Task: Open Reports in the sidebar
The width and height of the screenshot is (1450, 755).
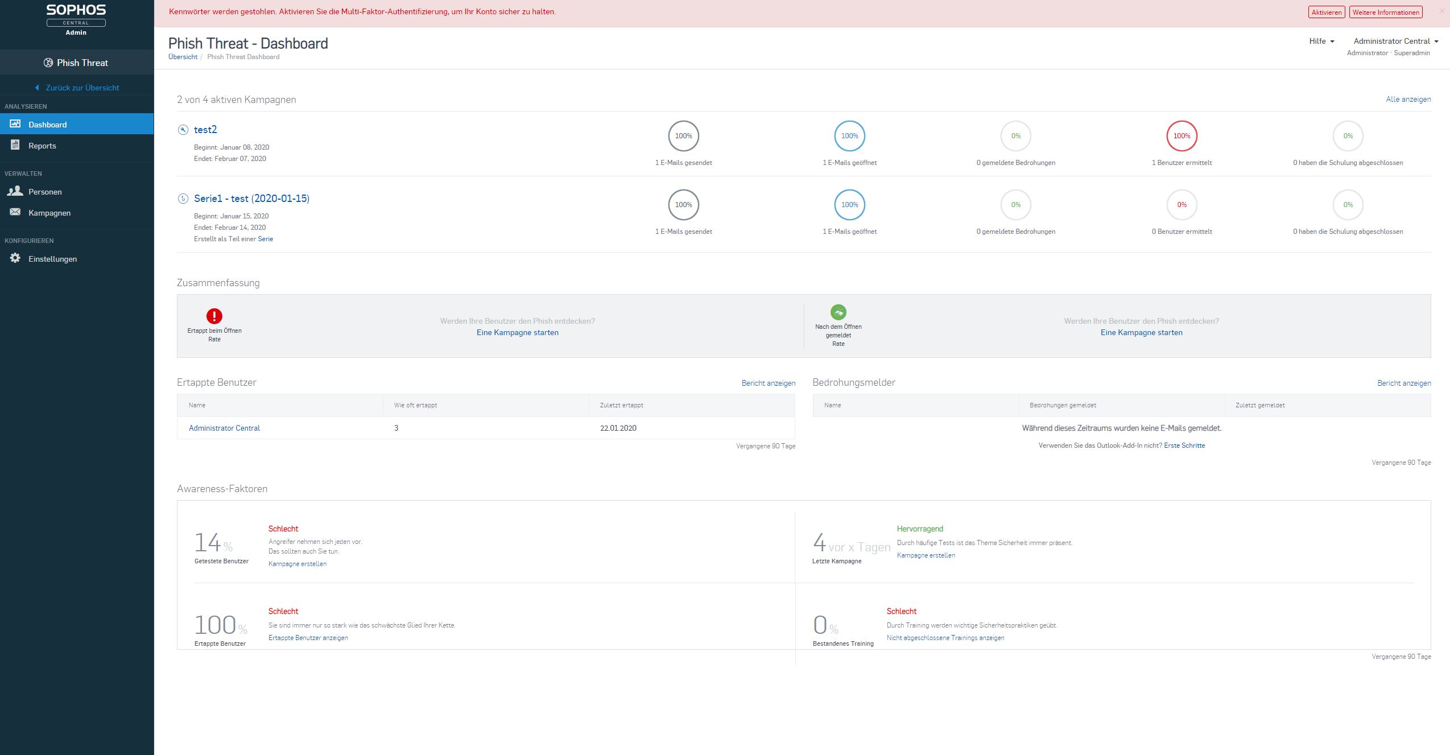Action: click(x=42, y=146)
